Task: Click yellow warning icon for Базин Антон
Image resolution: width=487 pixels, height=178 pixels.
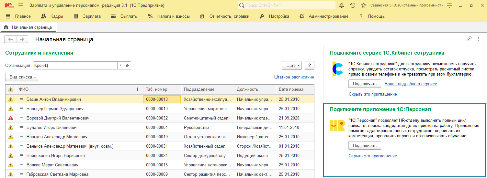Action: [11, 99]
